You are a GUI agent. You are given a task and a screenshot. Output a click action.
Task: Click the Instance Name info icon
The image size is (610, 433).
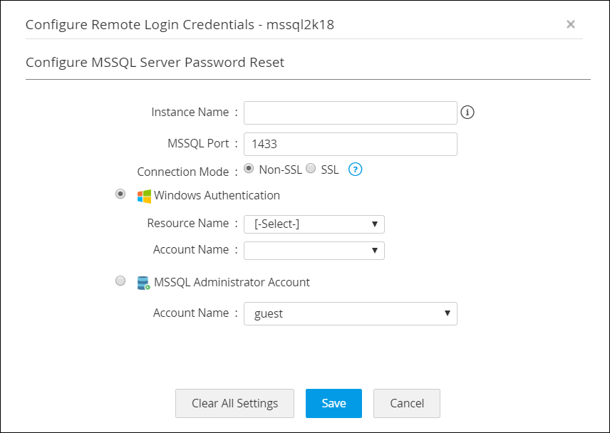[467, 112]
